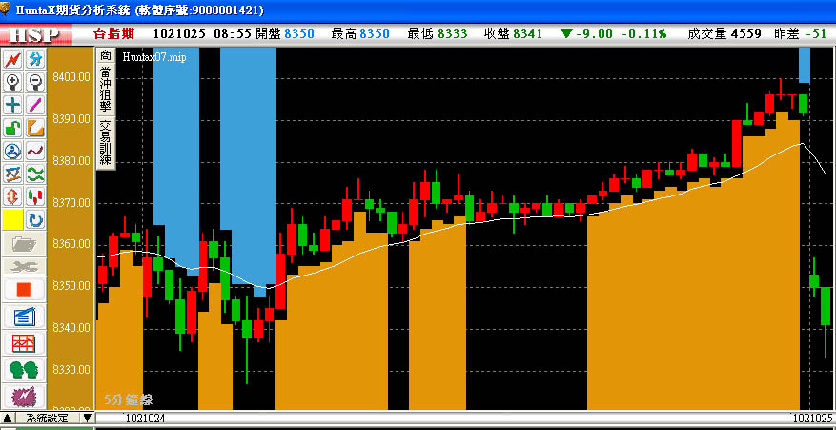
Task: Click the 8340.00 price axis label
Action: pyautogui.click(x=71, y=328)
